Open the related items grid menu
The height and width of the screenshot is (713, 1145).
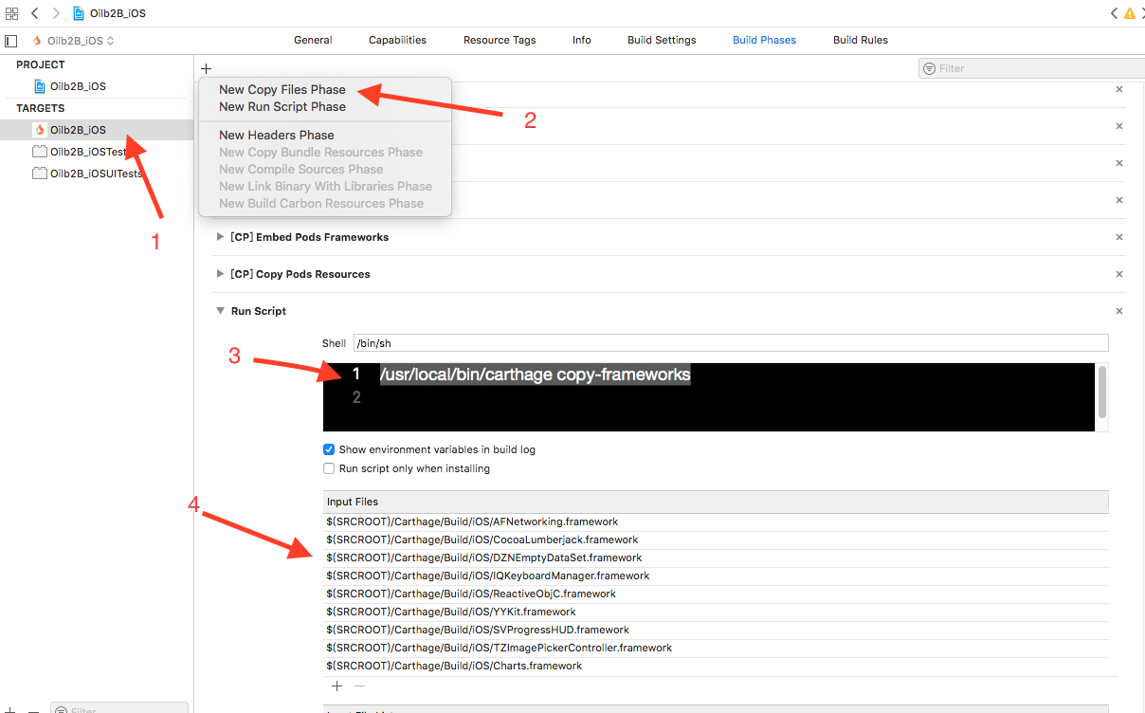tap(11, 13)
